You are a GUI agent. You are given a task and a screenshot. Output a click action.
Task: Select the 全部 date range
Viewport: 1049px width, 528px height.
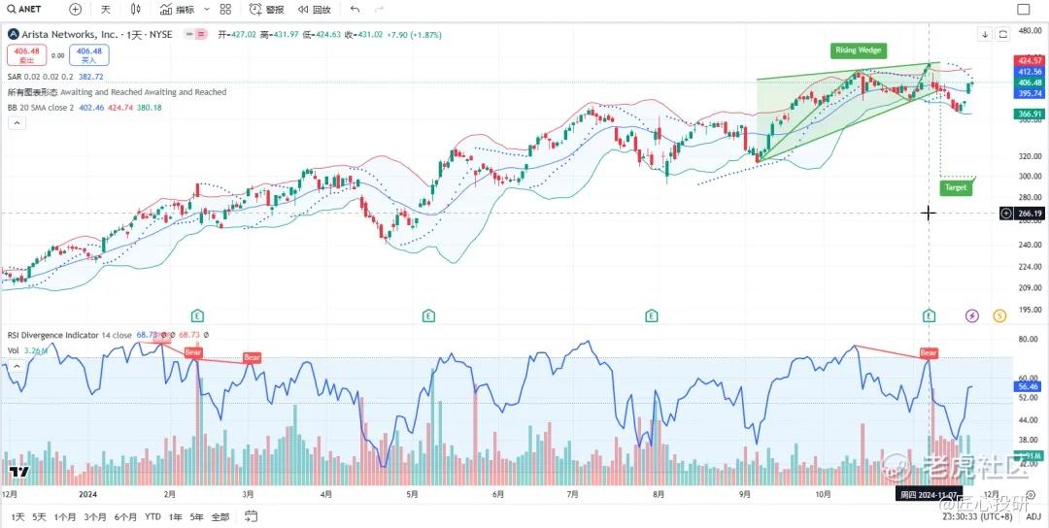220,516
